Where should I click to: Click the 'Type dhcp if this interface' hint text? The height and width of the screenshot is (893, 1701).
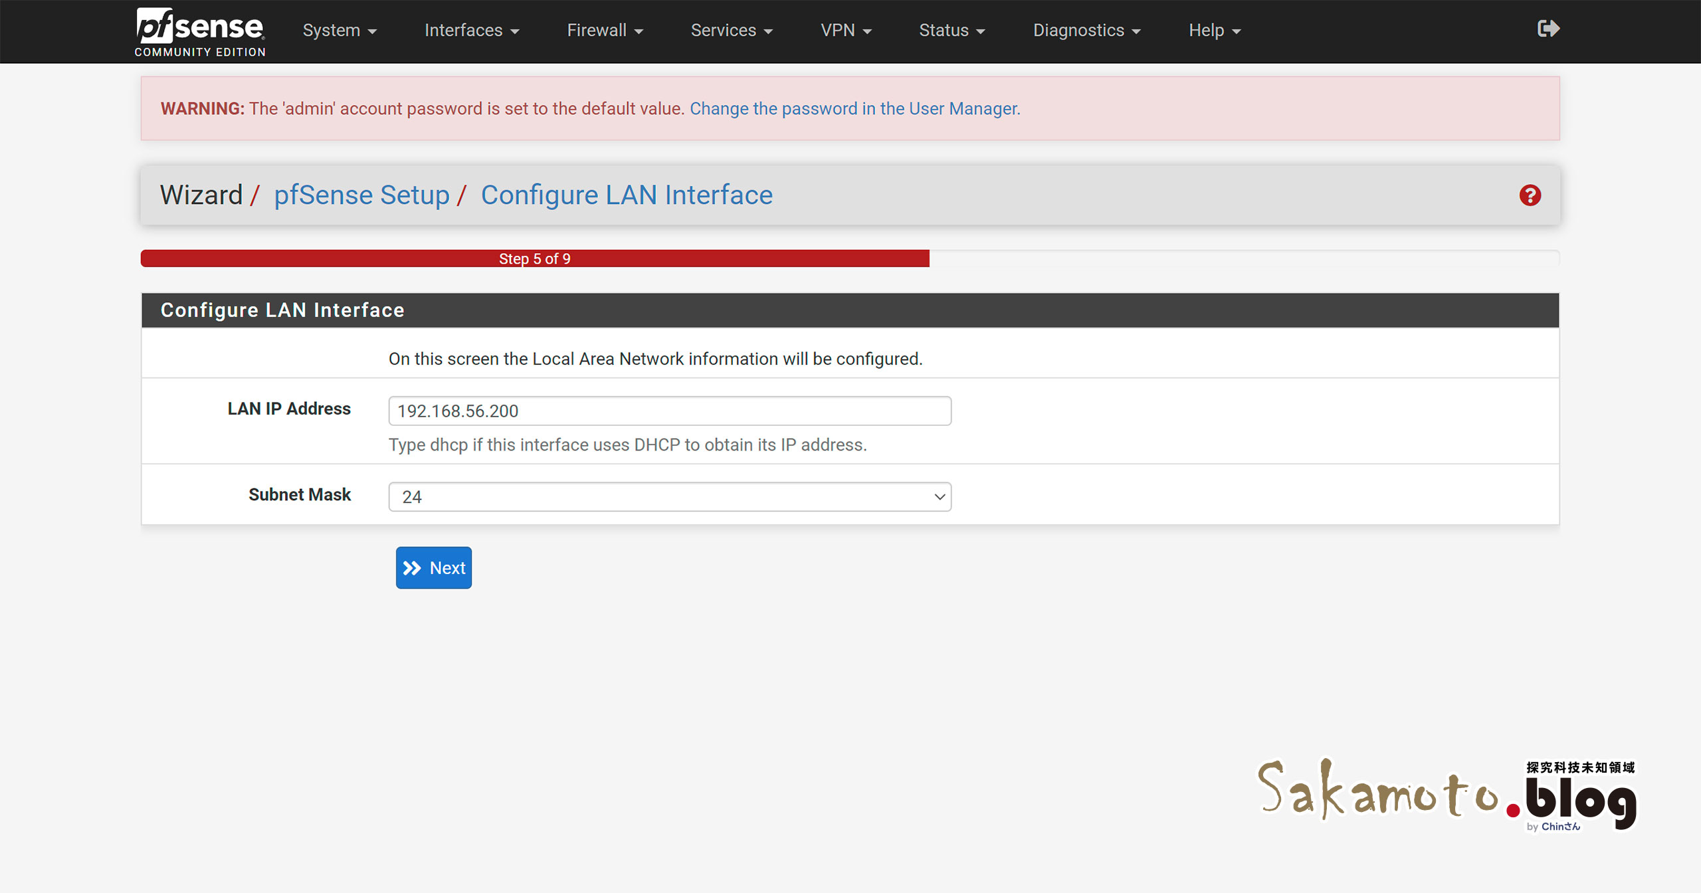[628, 445]
